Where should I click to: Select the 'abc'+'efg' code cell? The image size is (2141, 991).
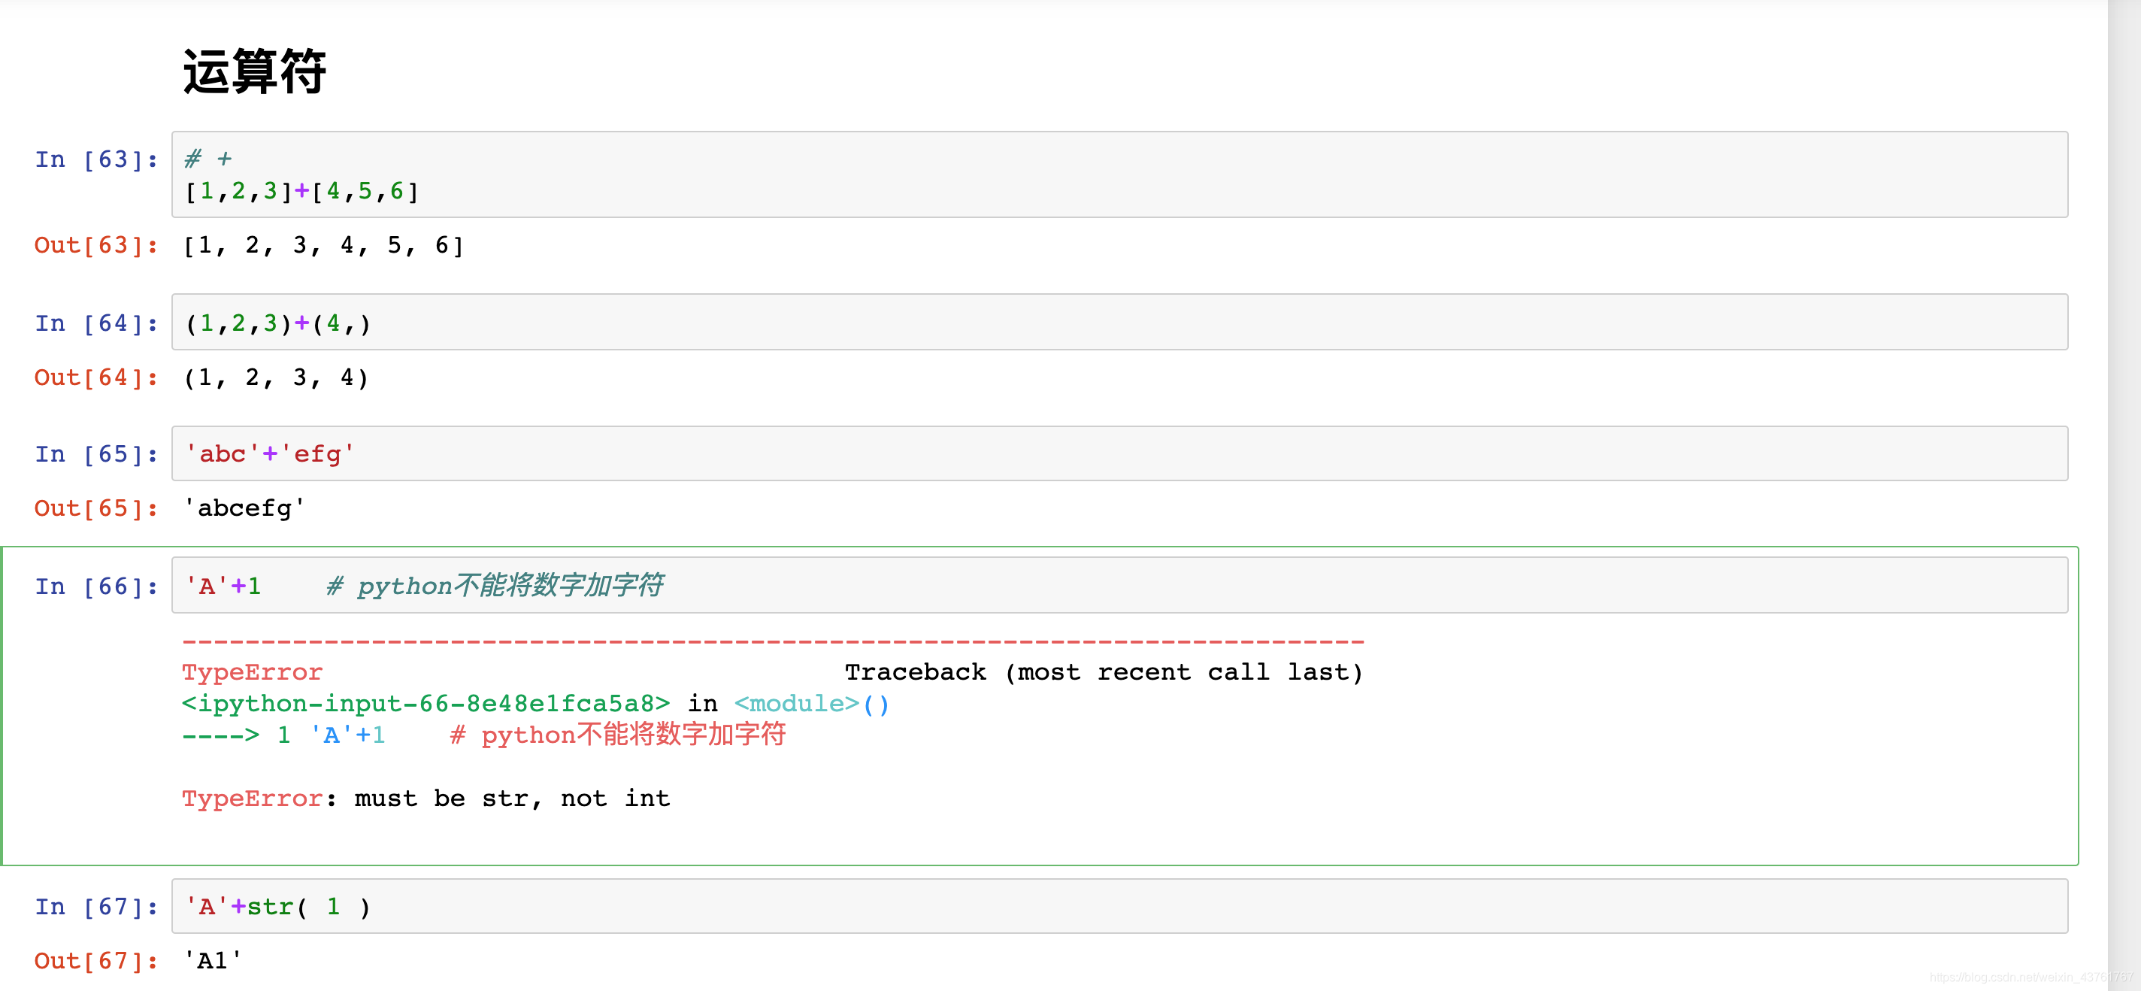(x=1119, y=454)
